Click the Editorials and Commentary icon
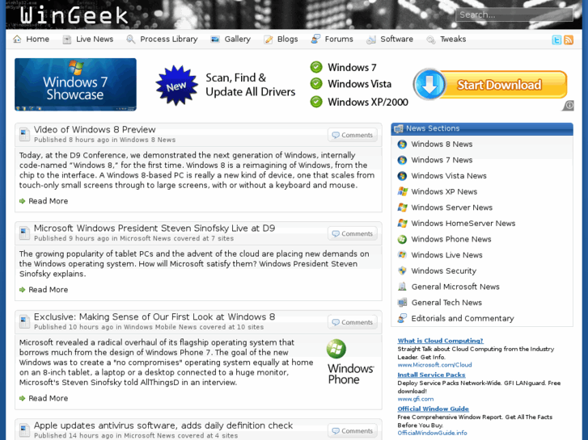The width and height of the screenshot is (588, 440). point(402,318)
